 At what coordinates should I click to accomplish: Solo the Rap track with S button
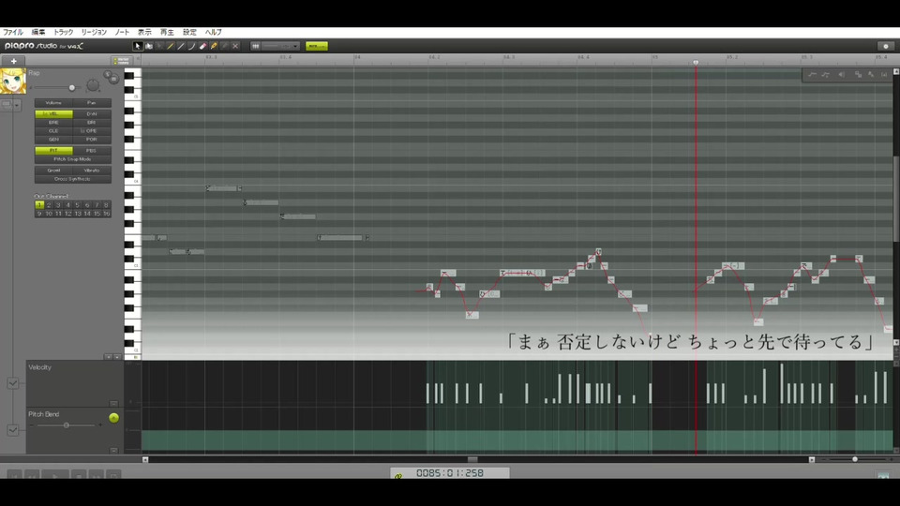[x=107, y=75]
